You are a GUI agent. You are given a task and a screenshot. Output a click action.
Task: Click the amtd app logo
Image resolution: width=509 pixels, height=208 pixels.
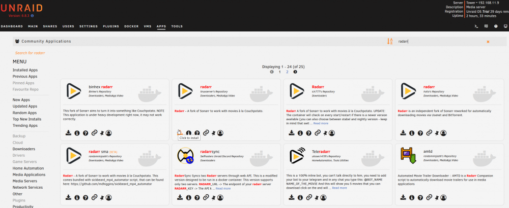pos(408,156)
